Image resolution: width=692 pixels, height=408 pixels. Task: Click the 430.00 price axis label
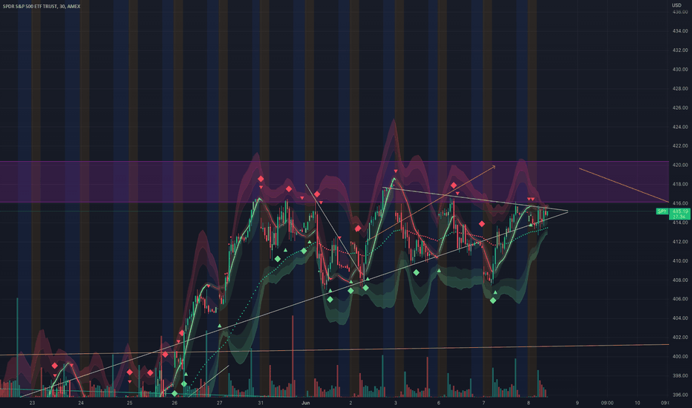(680, 69)
